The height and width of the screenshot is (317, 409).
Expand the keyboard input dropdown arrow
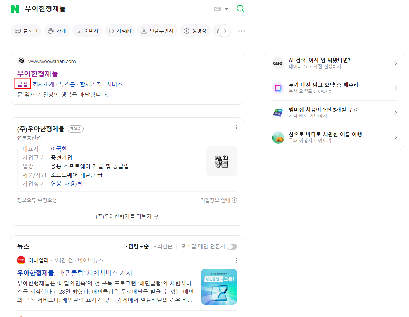[x=227, y=9]
